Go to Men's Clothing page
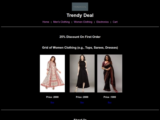The width and height of the screenshot is (160, 120). point(61,22)
